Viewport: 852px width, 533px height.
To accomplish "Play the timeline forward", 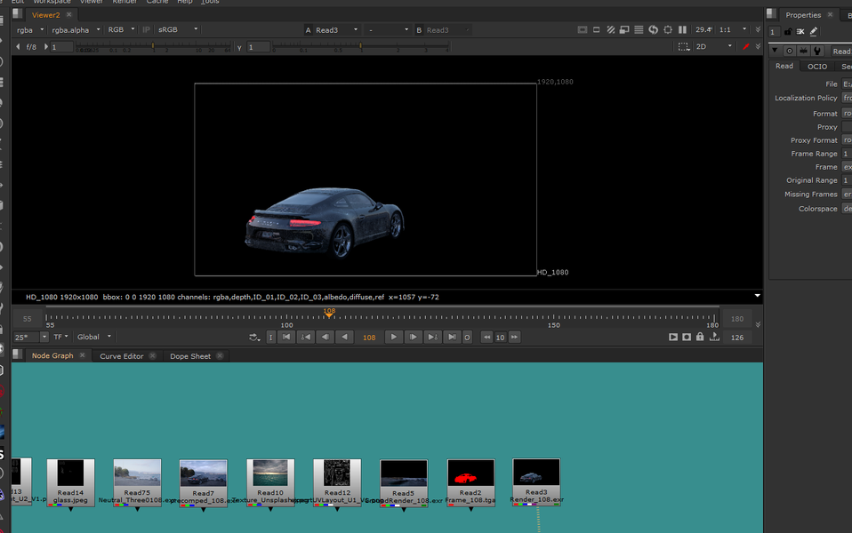I will [x=394, y=338].
